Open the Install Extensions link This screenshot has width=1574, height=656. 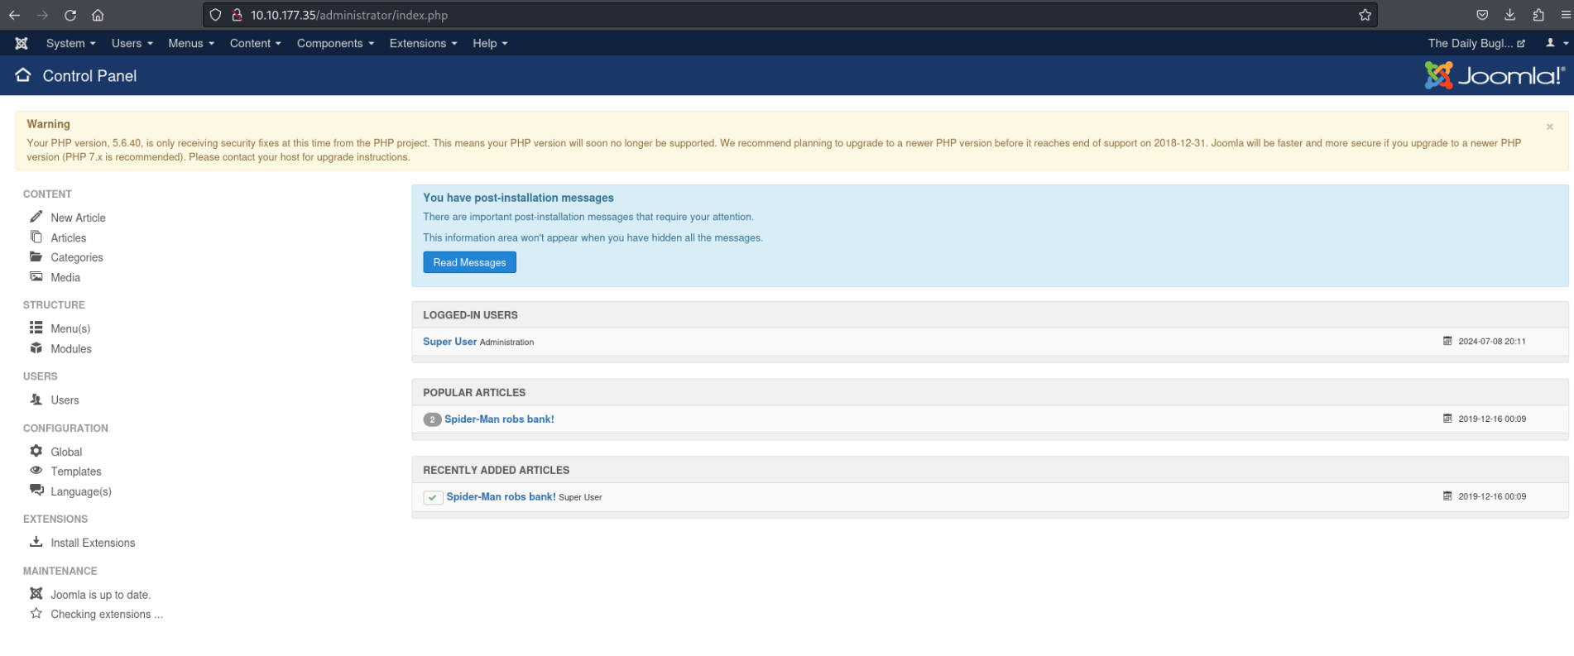point(93,543)
